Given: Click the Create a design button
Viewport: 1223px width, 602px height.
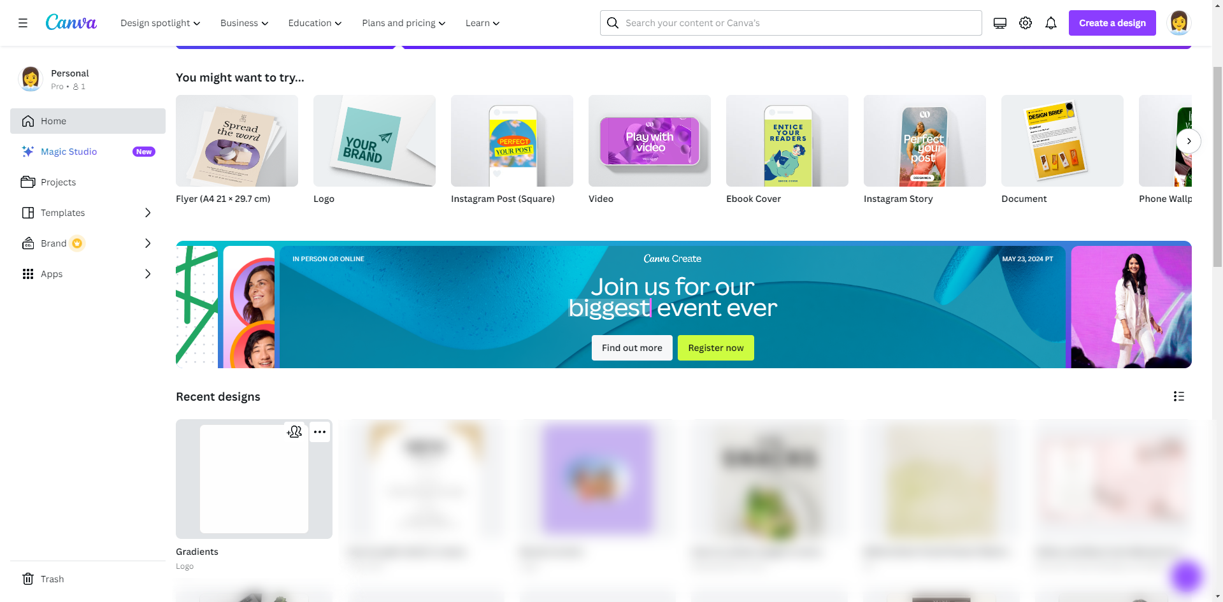Looking at the screenshot, I should (1112, 23).
